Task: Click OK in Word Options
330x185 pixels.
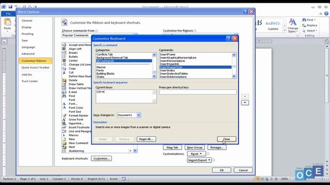Action: point(222,170)
